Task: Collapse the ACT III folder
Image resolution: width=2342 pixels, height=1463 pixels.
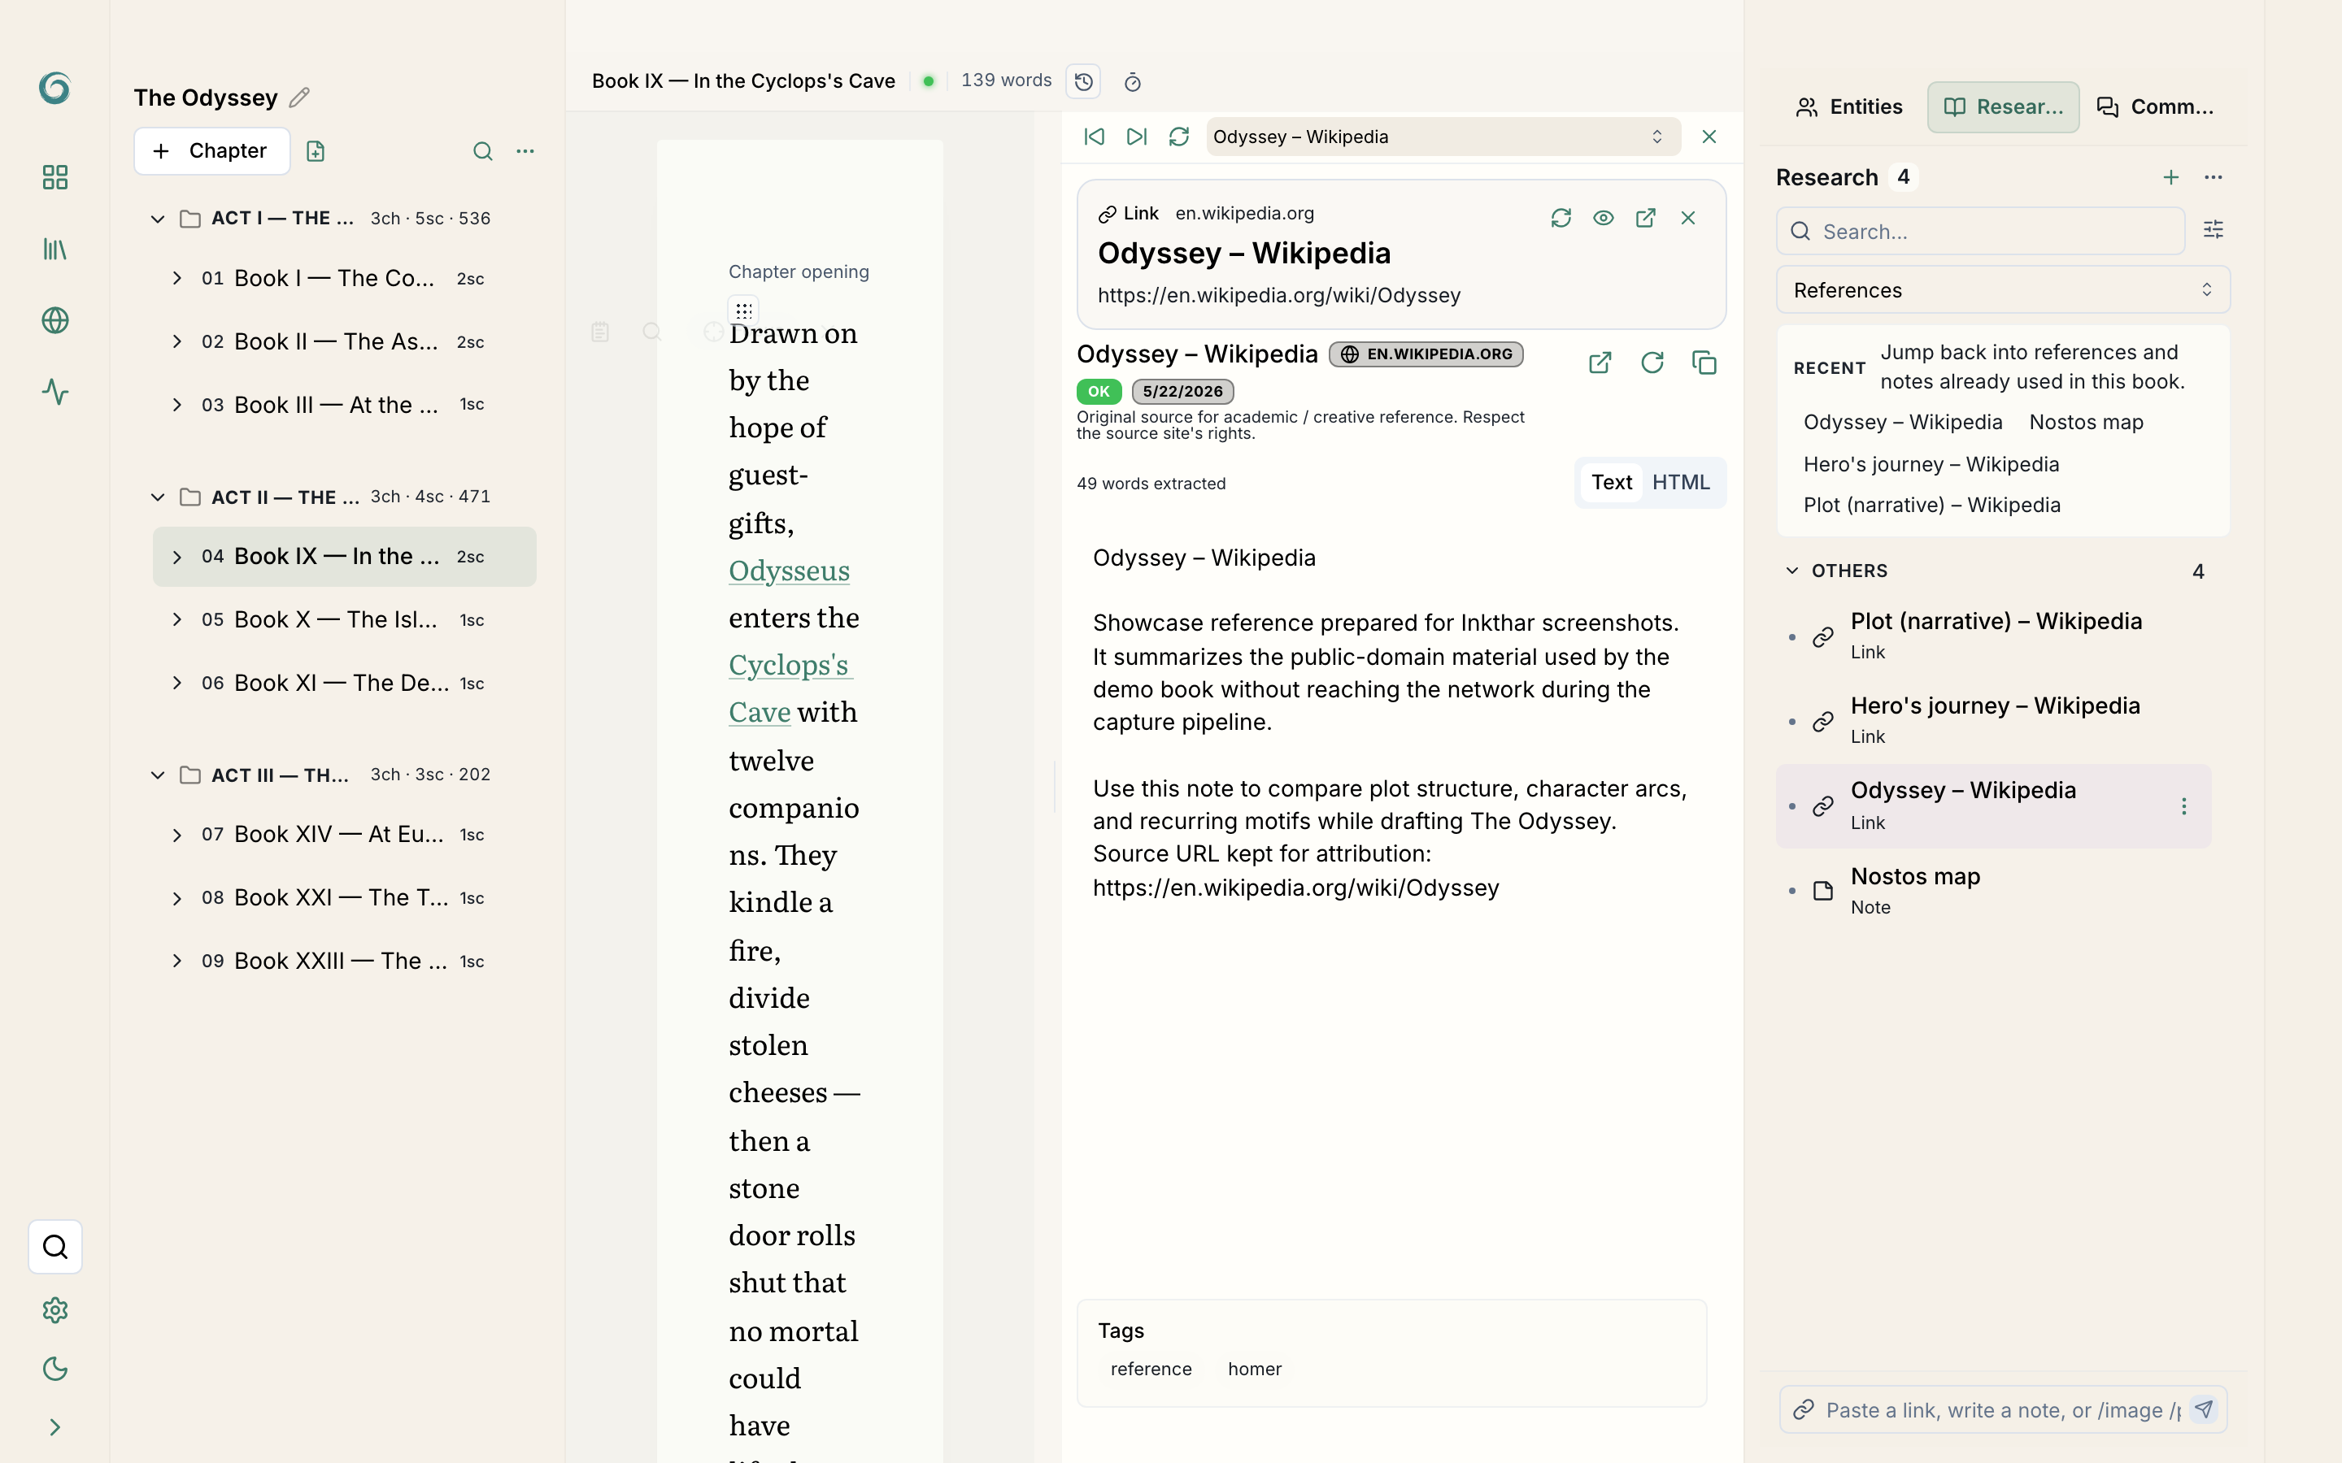Action: 158,775
